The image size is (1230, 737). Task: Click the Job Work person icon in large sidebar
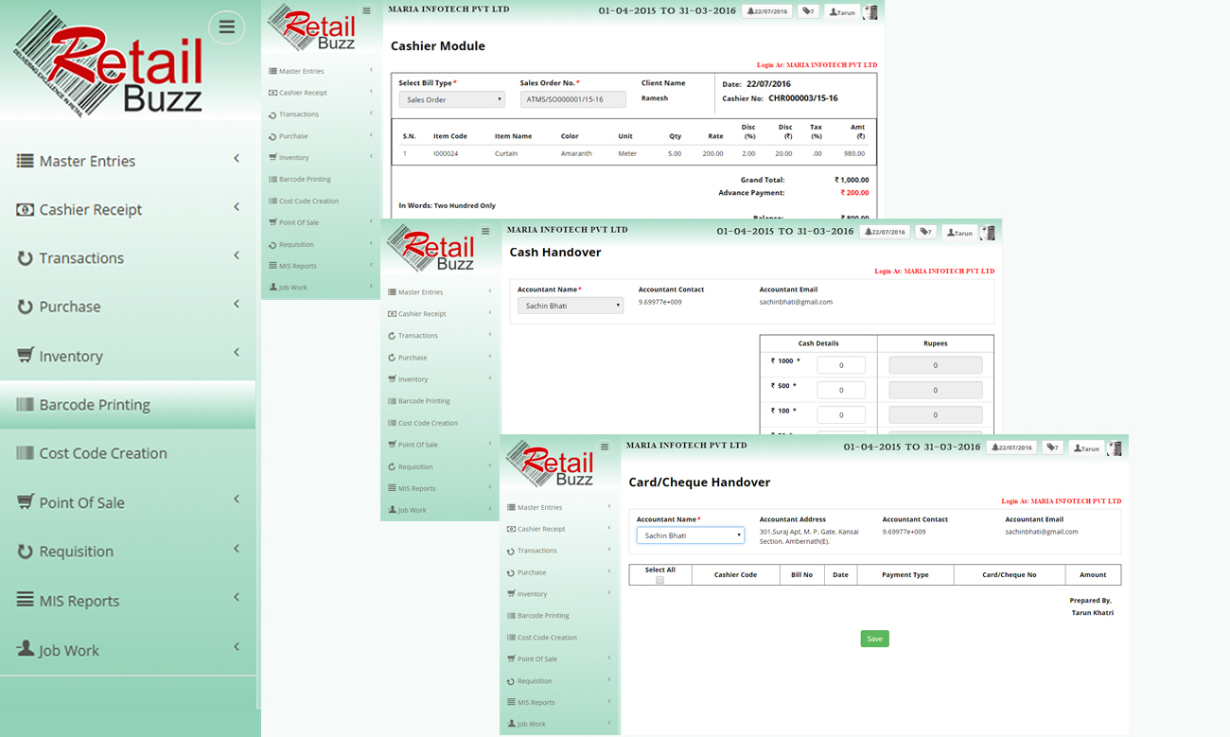(25, 649)
